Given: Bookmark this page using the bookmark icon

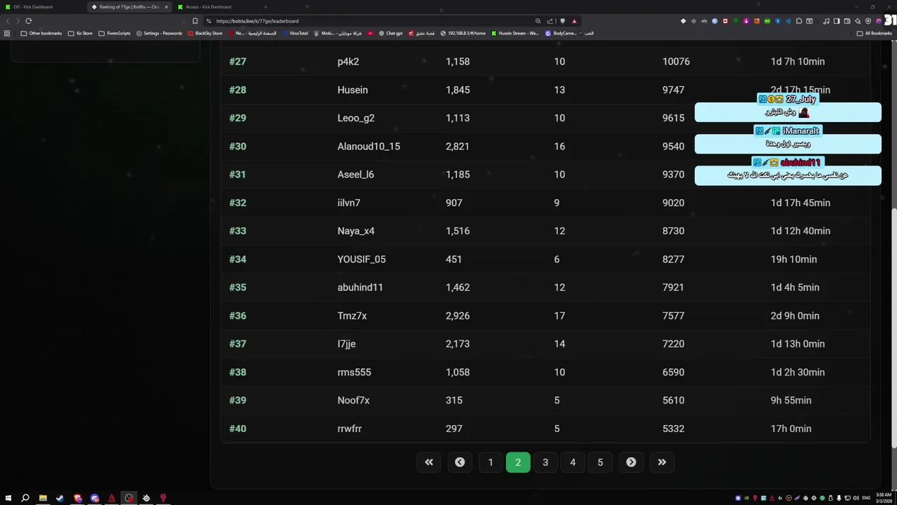Looking at the screenshot, I should [x=195, y=21].
